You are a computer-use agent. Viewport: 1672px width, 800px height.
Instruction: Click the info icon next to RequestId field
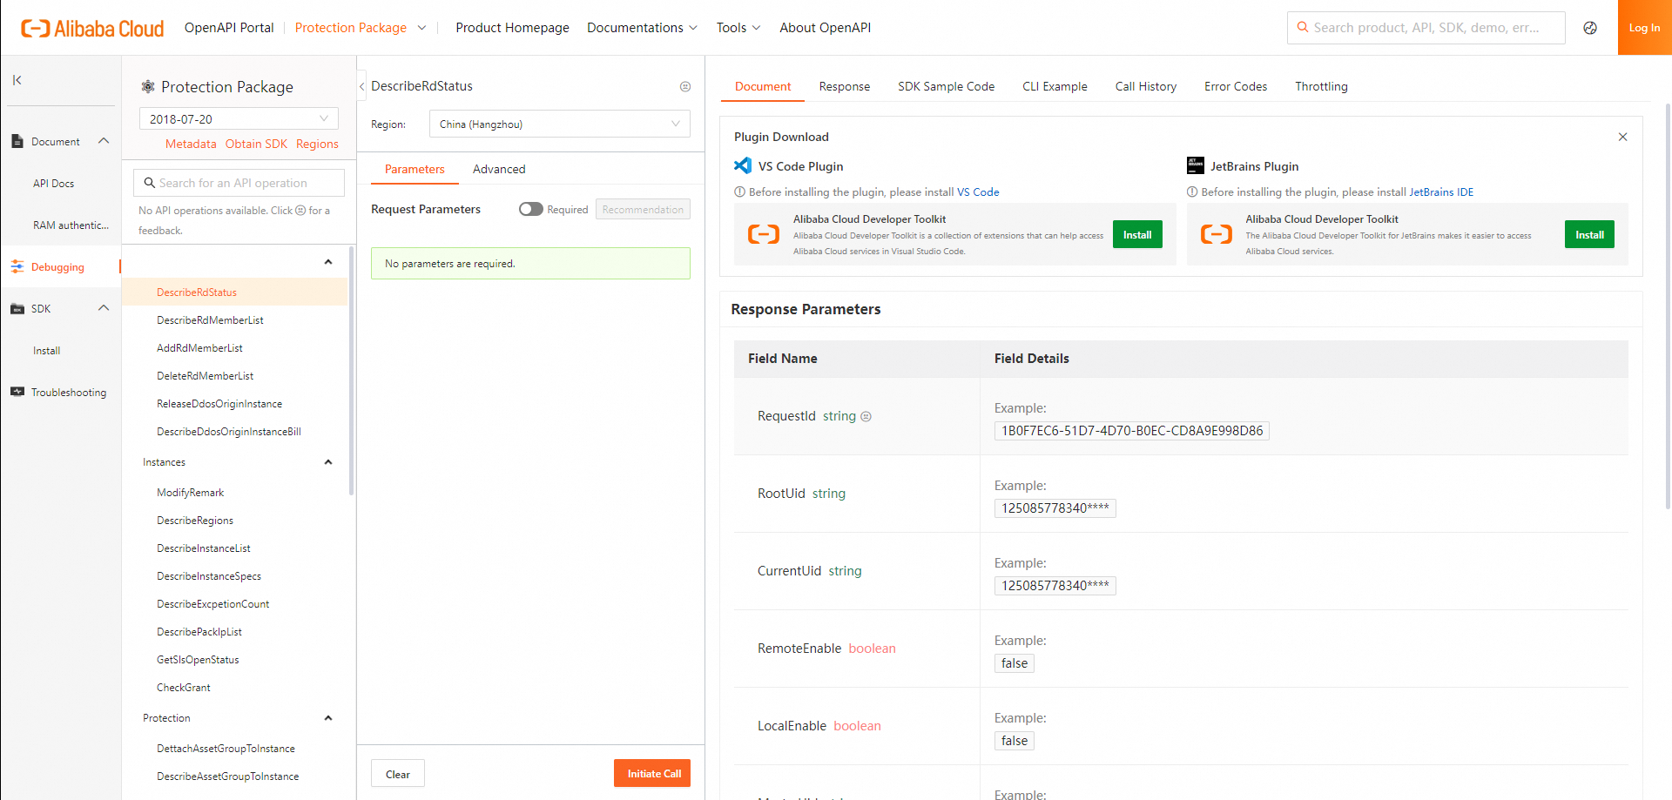(866, 416)
